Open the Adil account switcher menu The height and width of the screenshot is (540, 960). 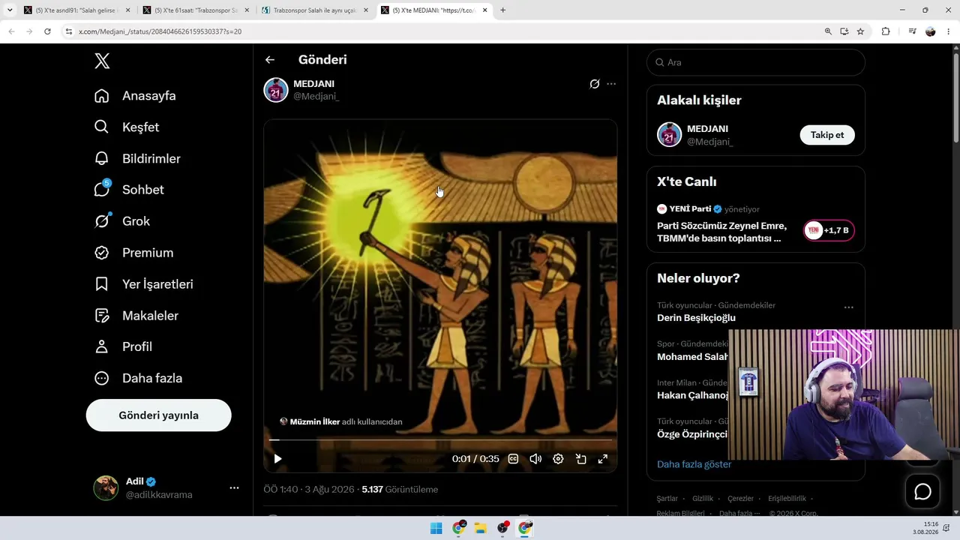pos(166,487)
